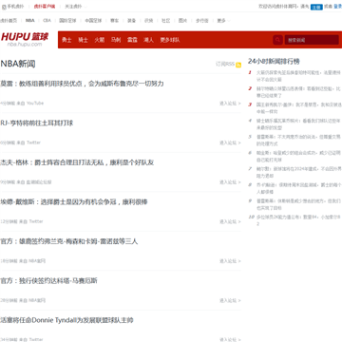Expand the 更多 menu in top navigation

[x=223, y=21]
